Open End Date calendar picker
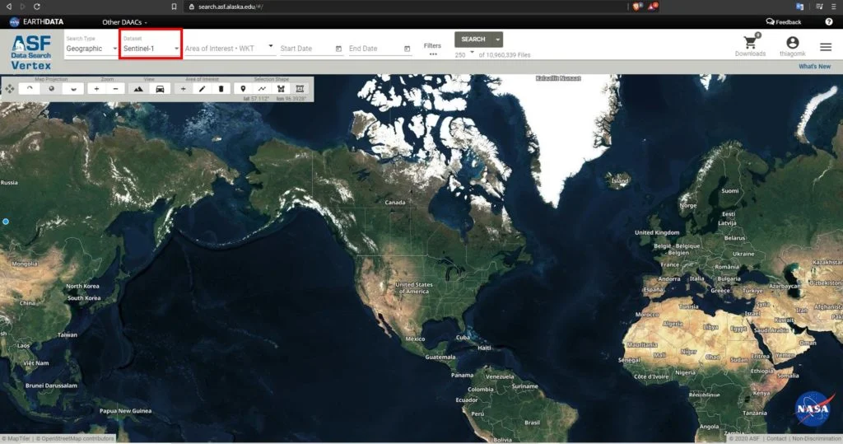Viewport: 843px width, 444px height. (407, 49)
